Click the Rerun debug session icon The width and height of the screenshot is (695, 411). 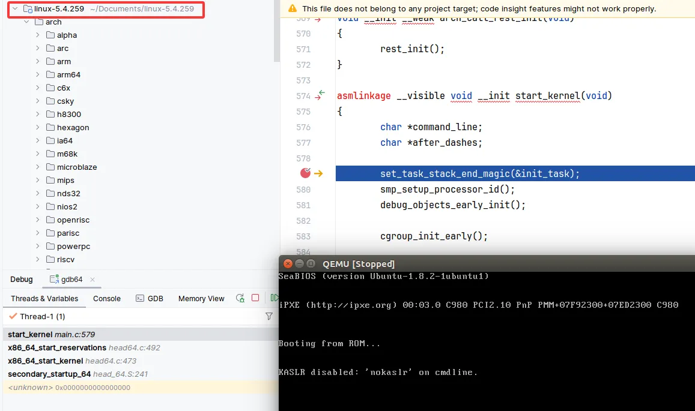point(240,298)
